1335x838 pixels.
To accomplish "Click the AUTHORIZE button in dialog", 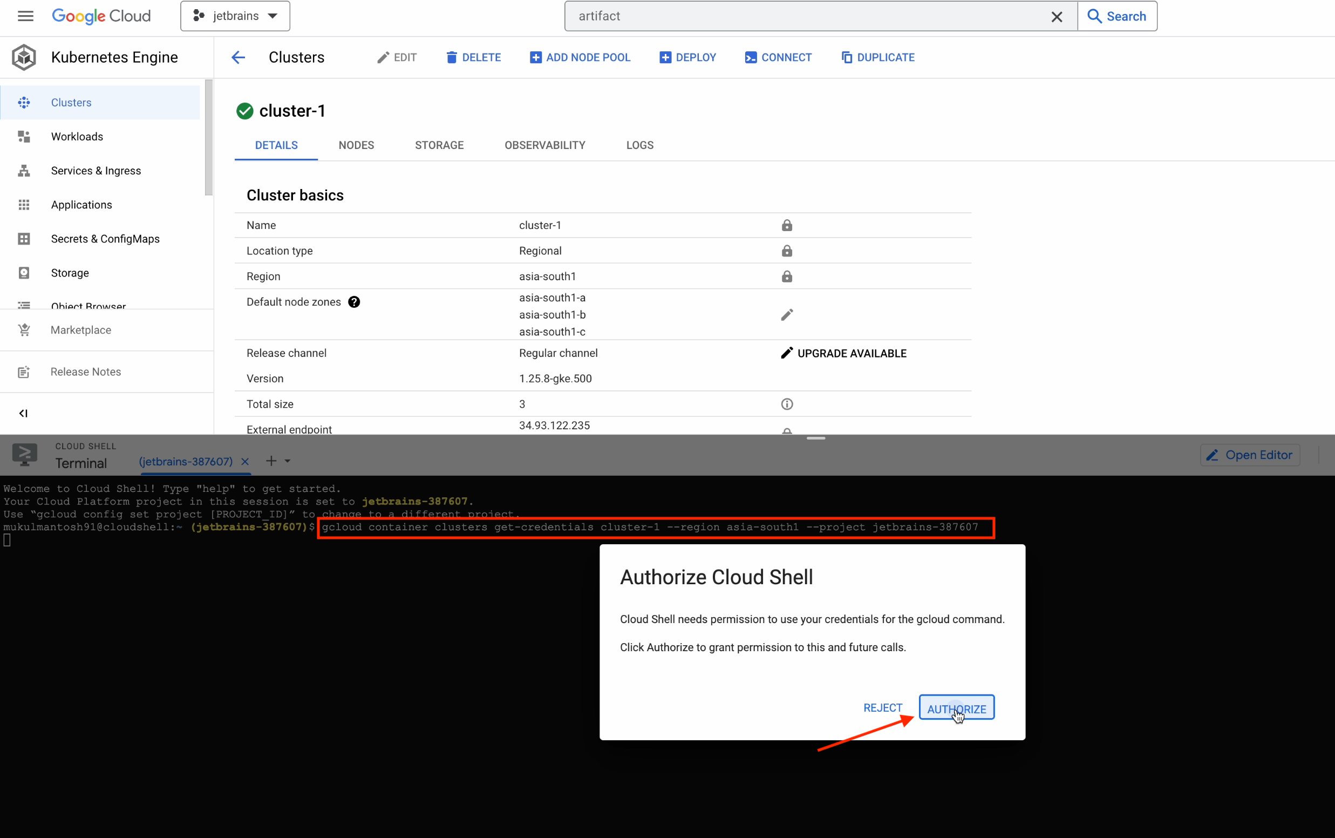I will 956,708.
